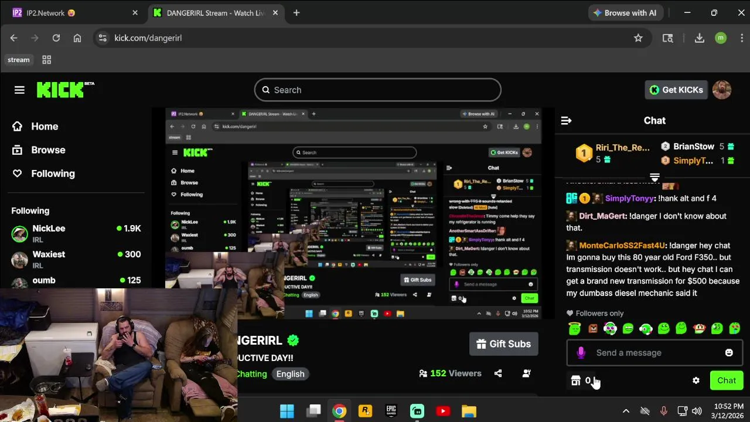750x422 pixels.
Task: Open volume control in system tray
Action: (x=697, y=411)
